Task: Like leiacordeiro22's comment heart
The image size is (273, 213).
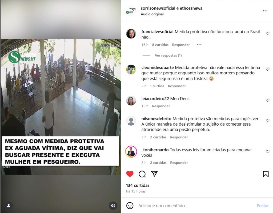Action: click(x=268, y=100)
